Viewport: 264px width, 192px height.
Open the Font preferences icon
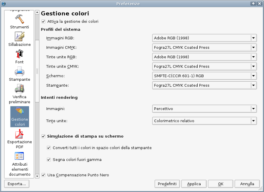pyautogui.click(x=19, y=54)
